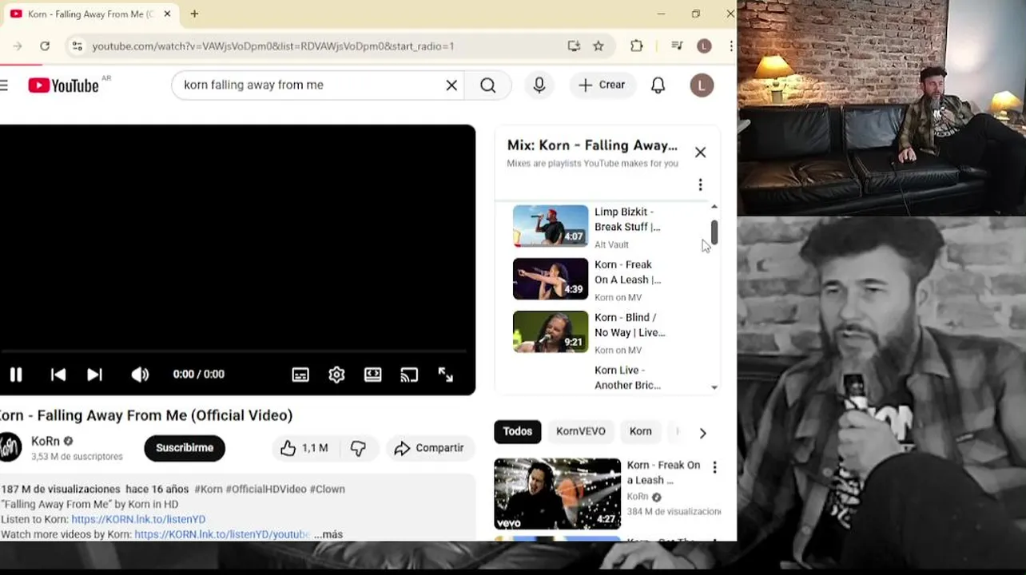Play Limp Bizkit - Break Stuff thumbnail
Screen dimensions: 1026x575
point(550,226)
